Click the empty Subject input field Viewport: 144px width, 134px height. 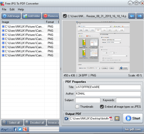click(88, 100)
